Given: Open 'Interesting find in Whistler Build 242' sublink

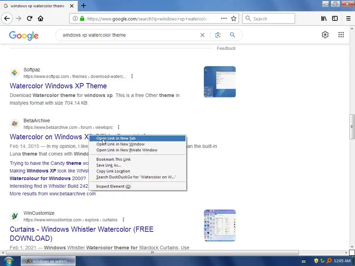Looking at the screenshot, I should pos(49,186).
